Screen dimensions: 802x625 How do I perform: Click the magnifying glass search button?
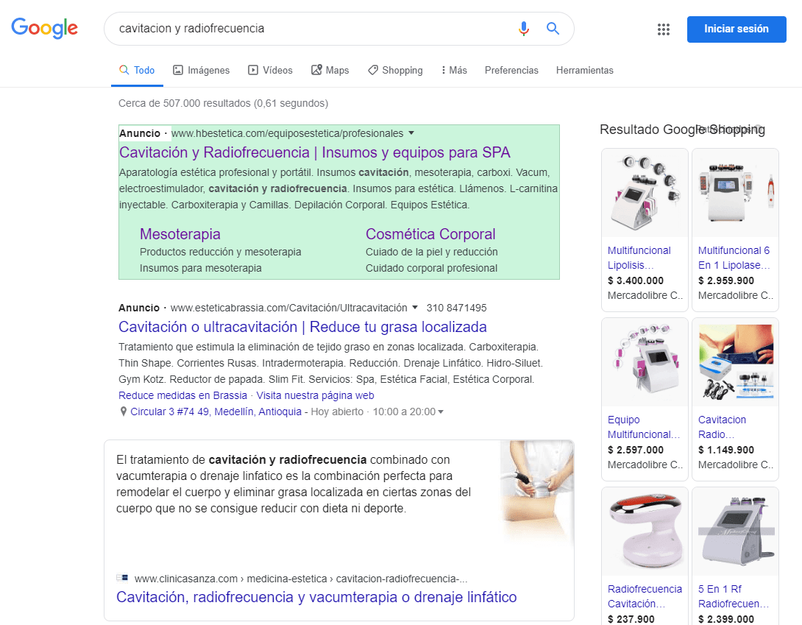tap(553, 29)
